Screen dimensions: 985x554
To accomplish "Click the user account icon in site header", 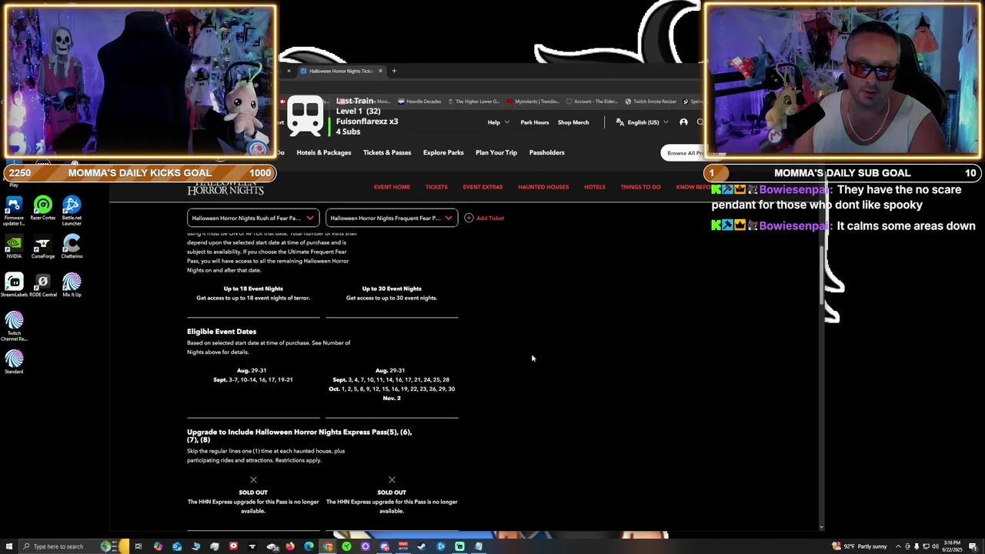I will [683, 122].
